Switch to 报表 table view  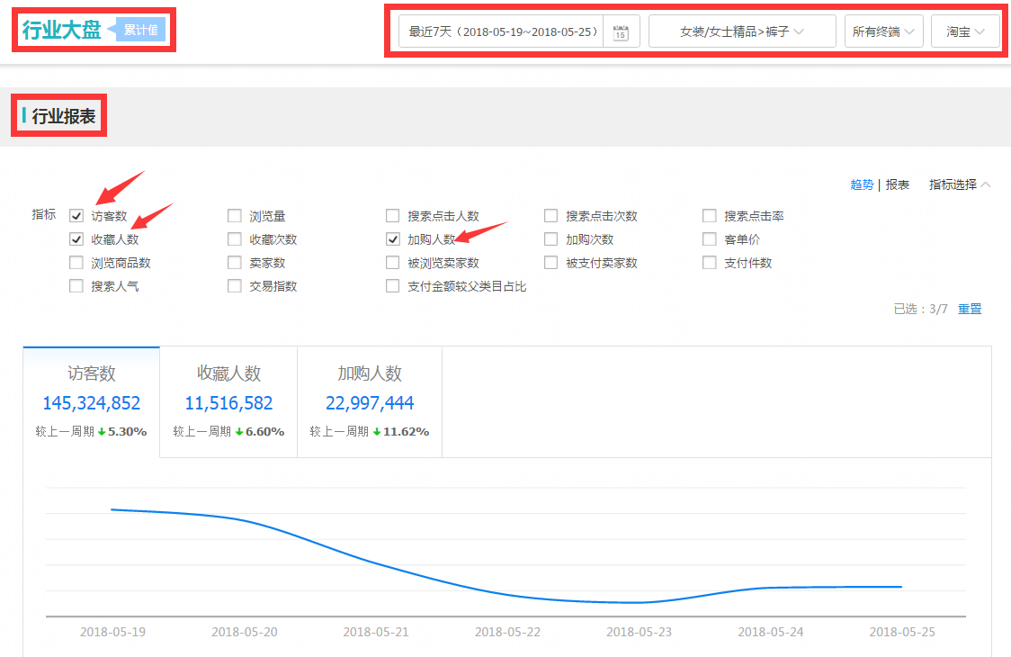898,184
